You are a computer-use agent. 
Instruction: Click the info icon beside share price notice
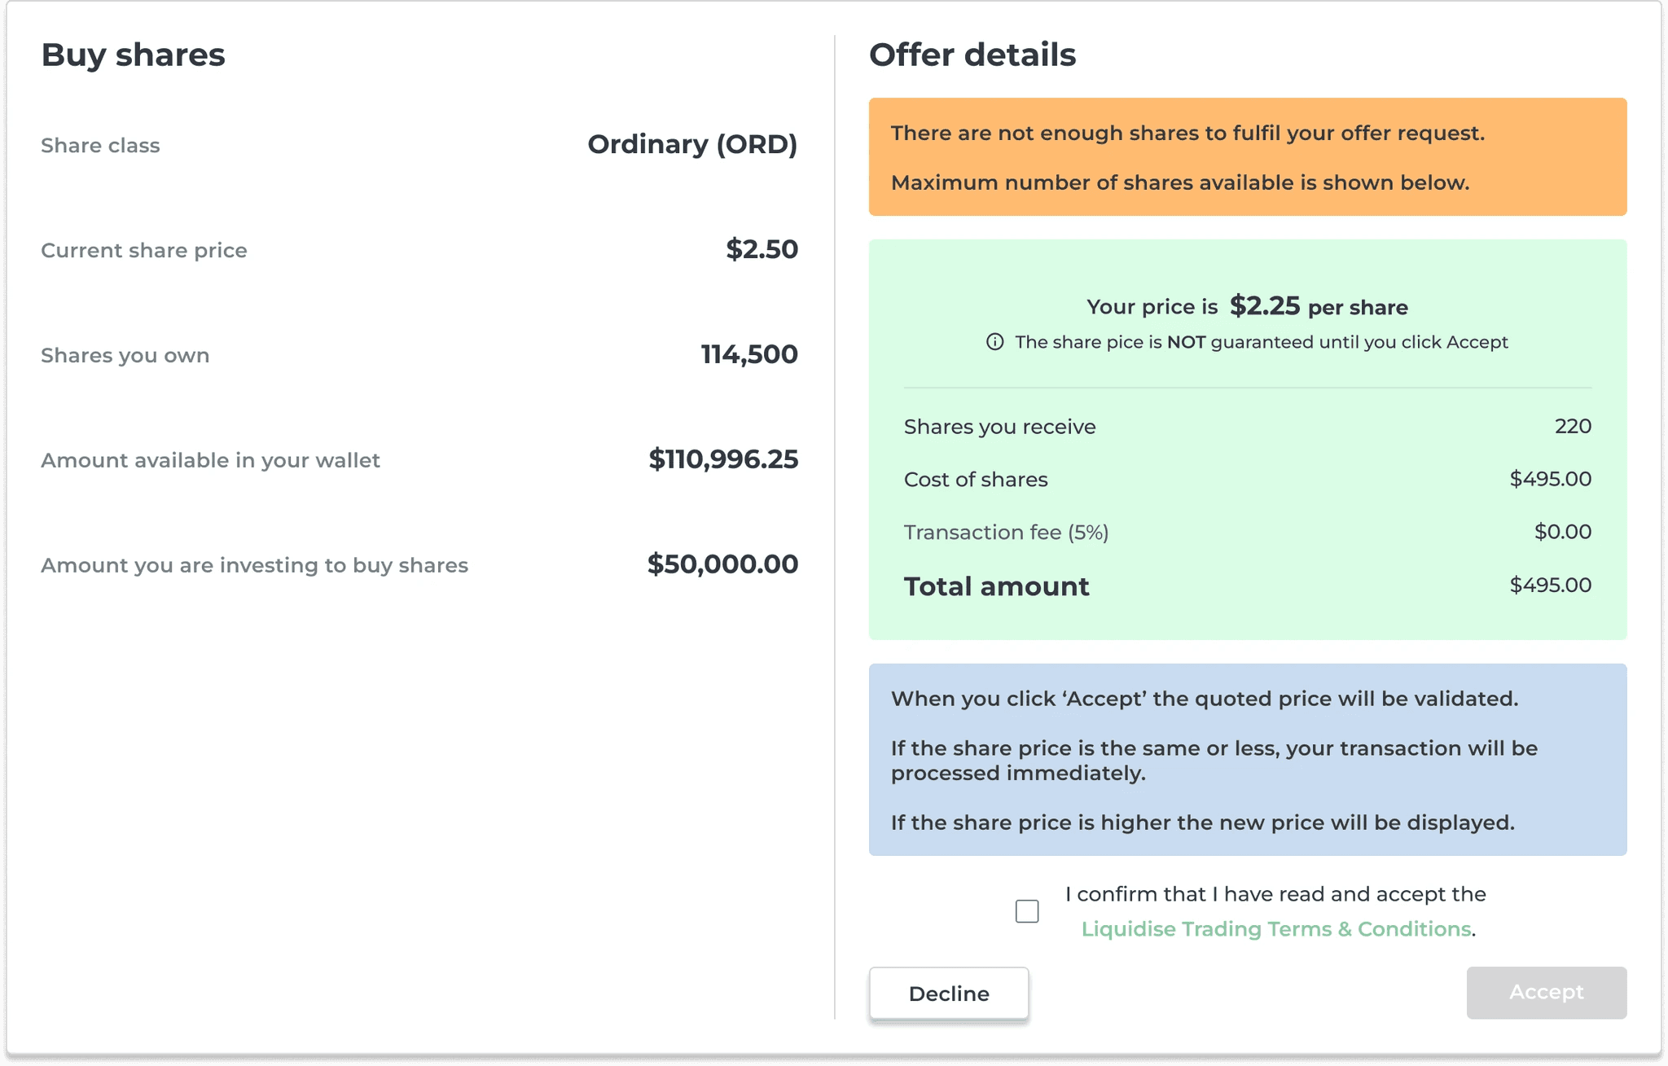[x=994, y=342]
